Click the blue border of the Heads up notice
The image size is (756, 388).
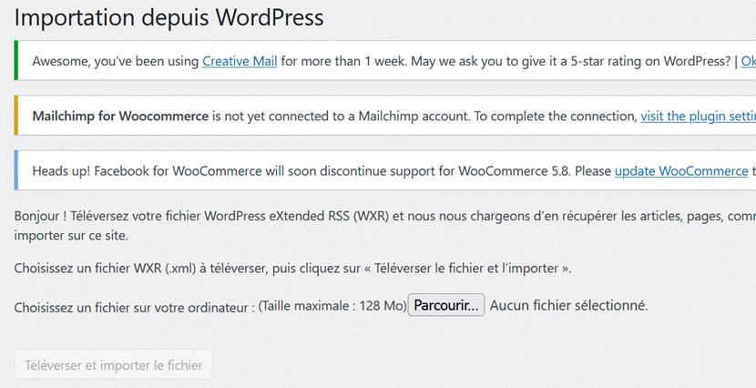click(x=16, y=170)
